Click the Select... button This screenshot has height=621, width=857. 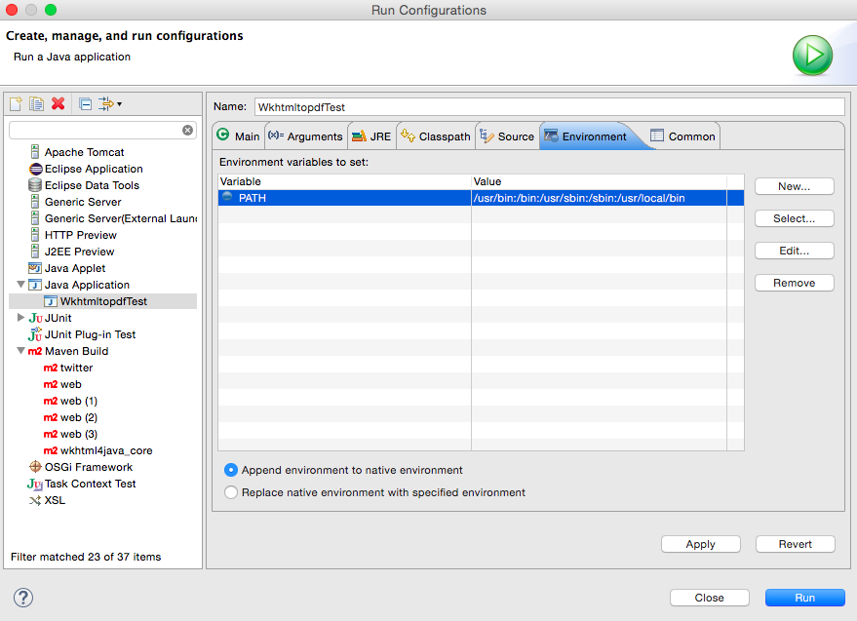tap(795, 218)
